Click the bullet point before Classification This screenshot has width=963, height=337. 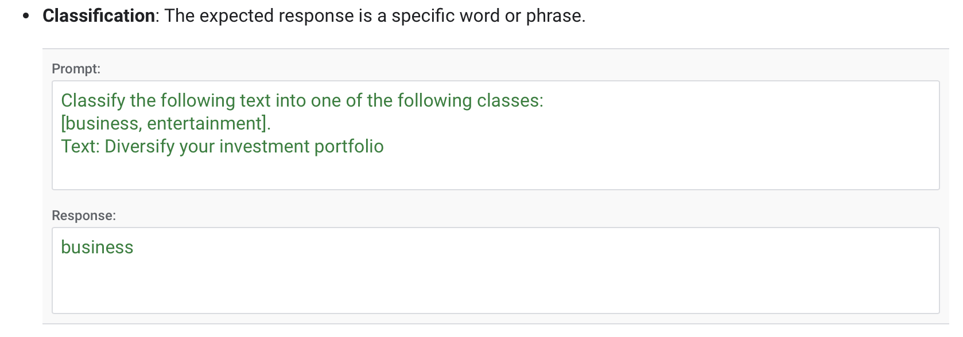pos(25,17)
